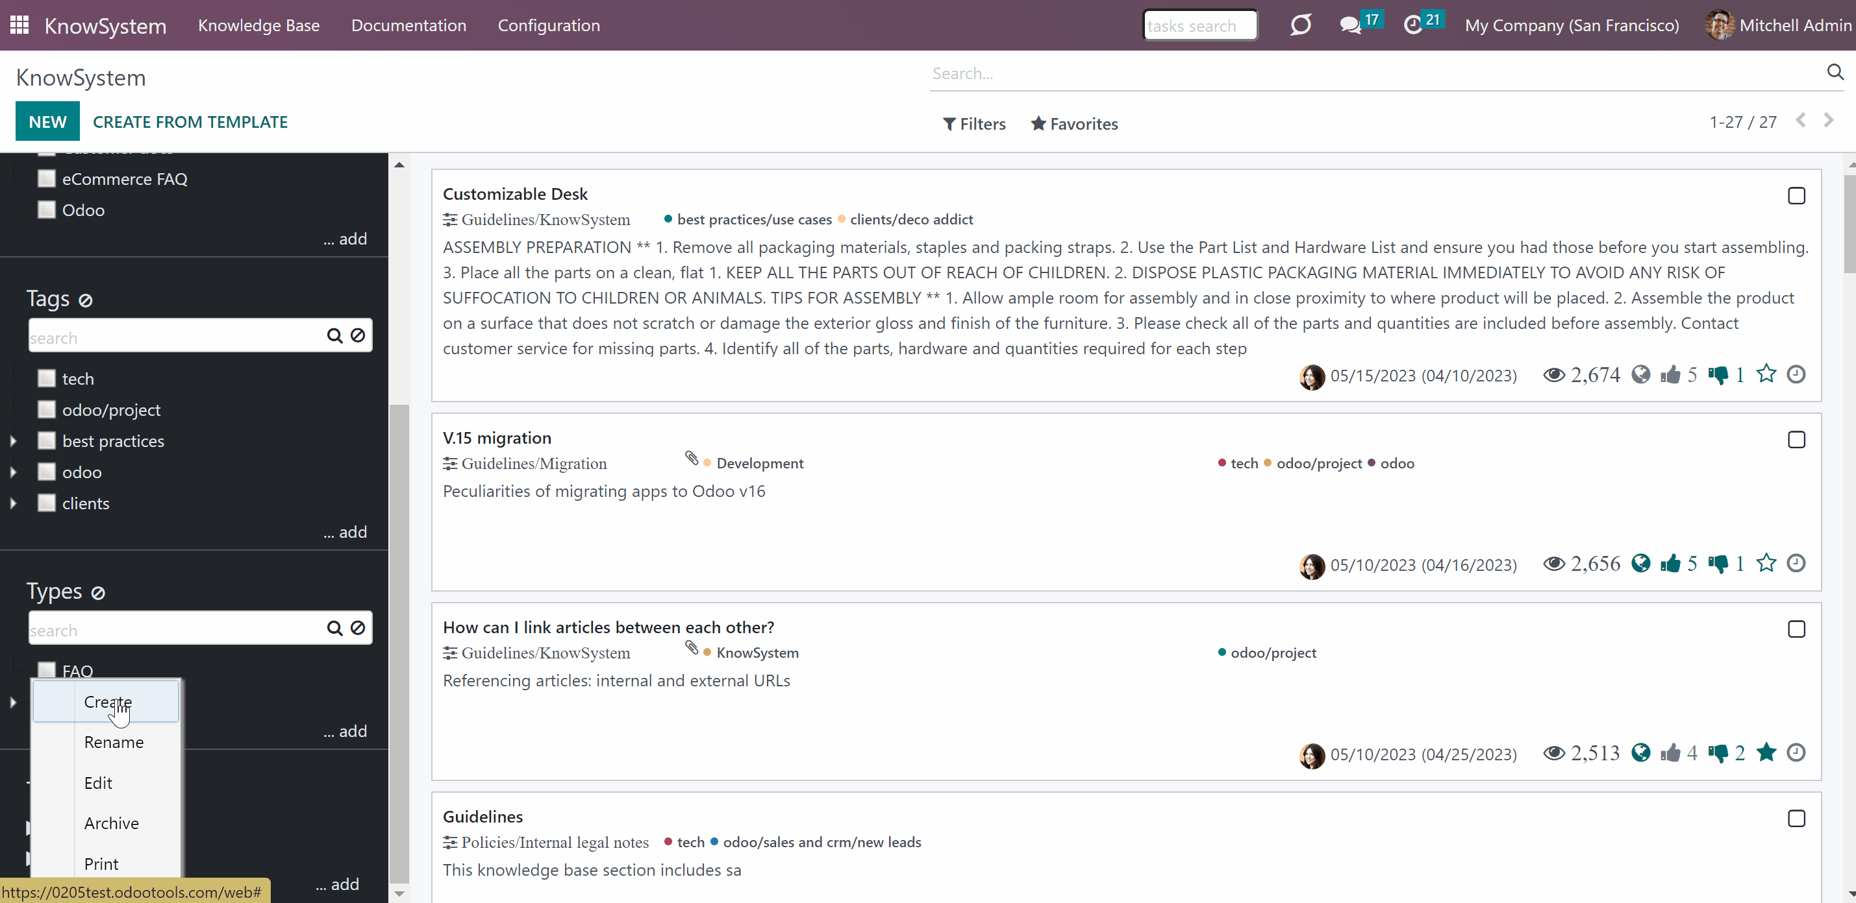This screenshot has width=1856, height=903.
Task: Open activities clock icon with badge 21
Action: [1413, 25]
